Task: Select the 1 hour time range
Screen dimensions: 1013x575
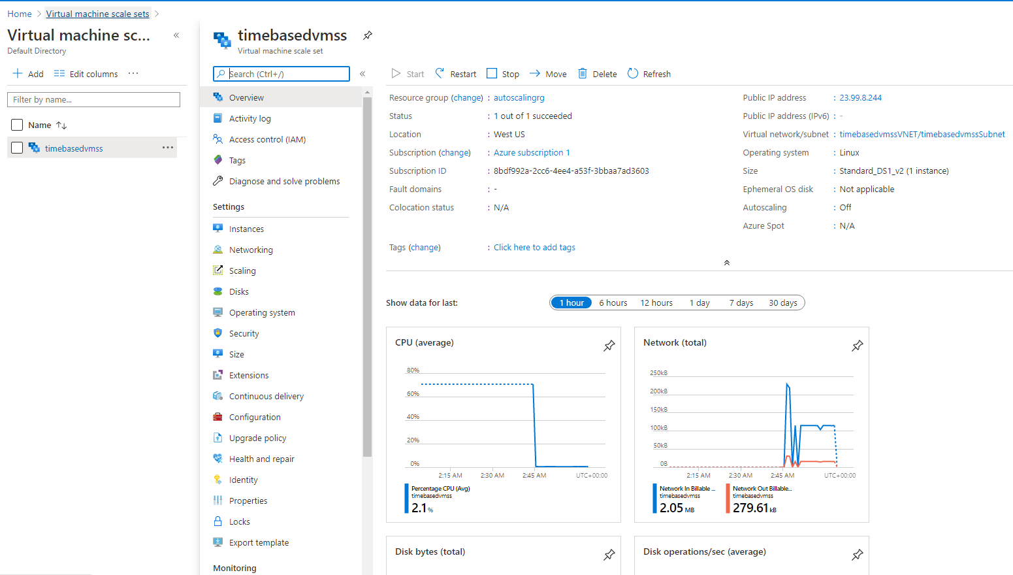Action: click(571, 303)
